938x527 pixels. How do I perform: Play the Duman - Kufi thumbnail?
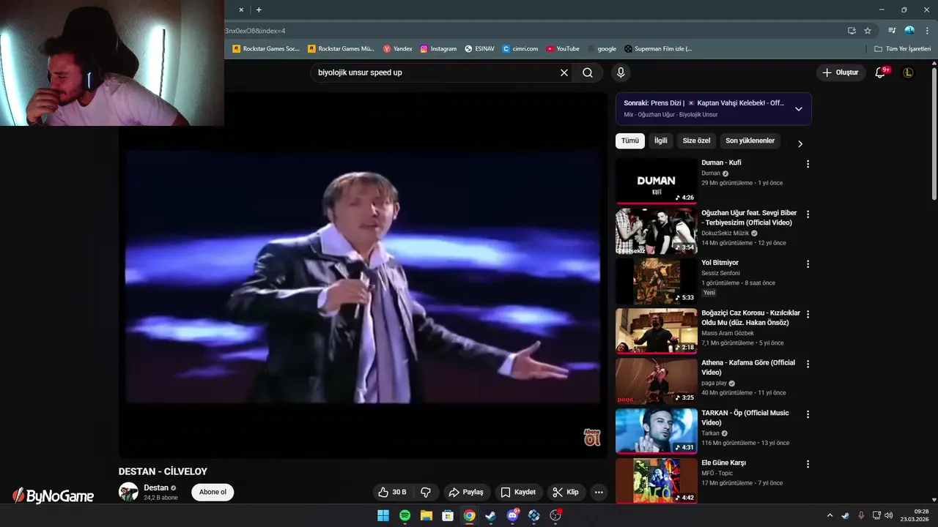coord(656,181)
